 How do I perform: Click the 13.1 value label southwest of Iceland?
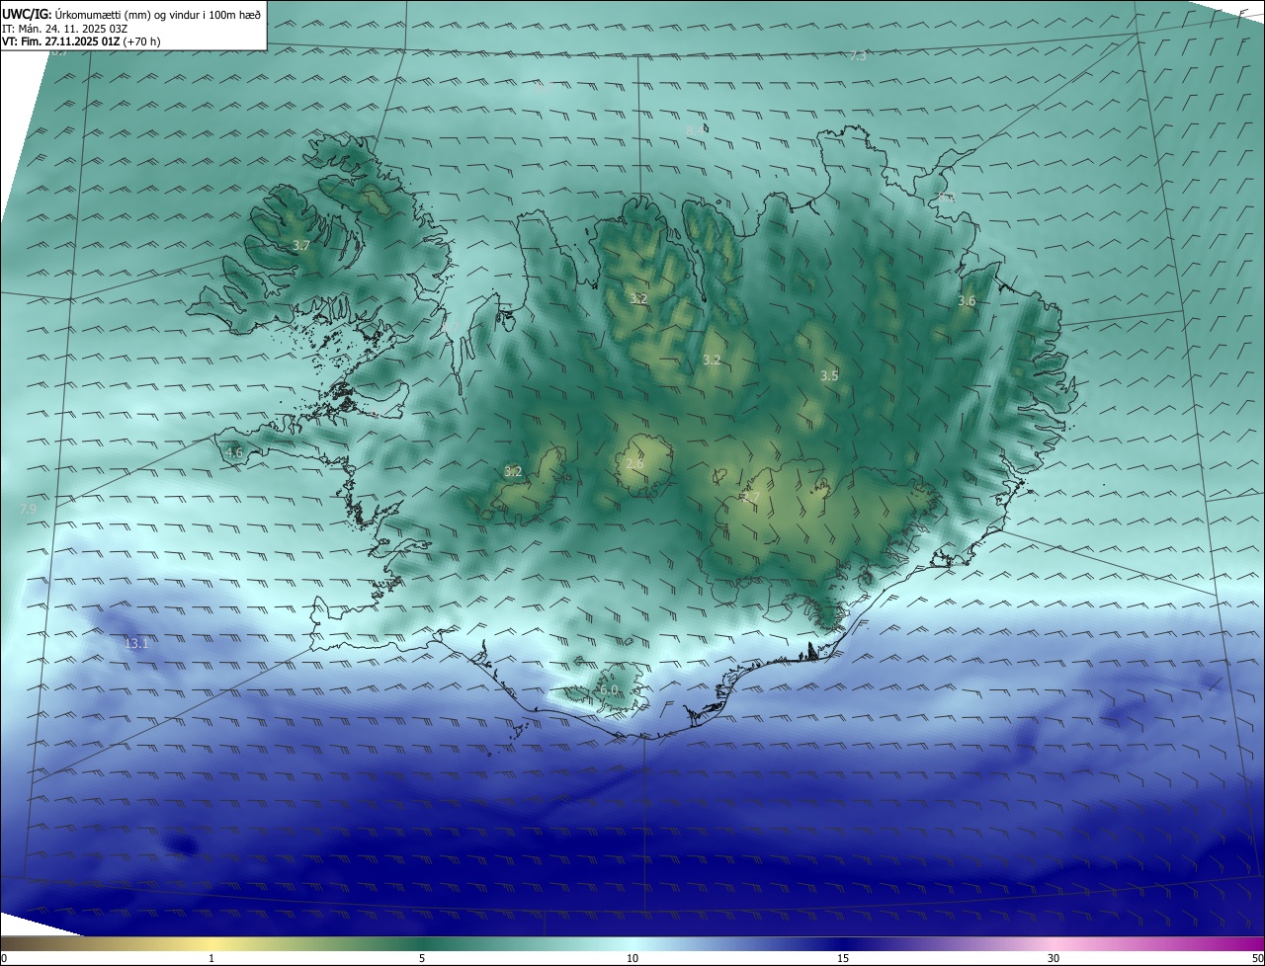136,644
